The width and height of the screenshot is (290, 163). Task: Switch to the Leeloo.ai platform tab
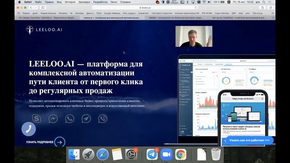coord(112,18)
